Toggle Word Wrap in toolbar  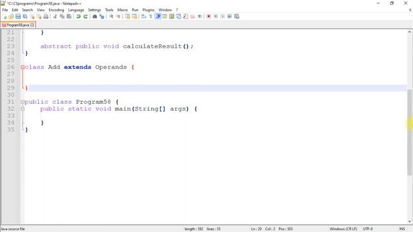point(144,17)
